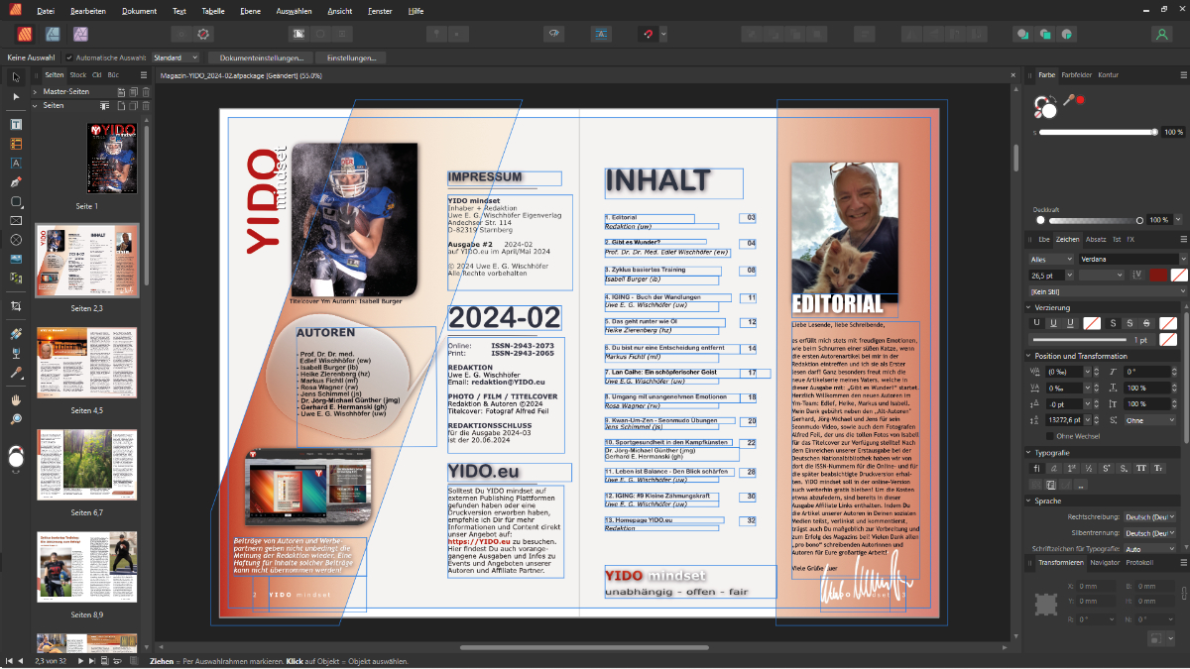Switch to the Publisher persona
The width and height of the screenshot is (1190, 669).
(27, 34)
